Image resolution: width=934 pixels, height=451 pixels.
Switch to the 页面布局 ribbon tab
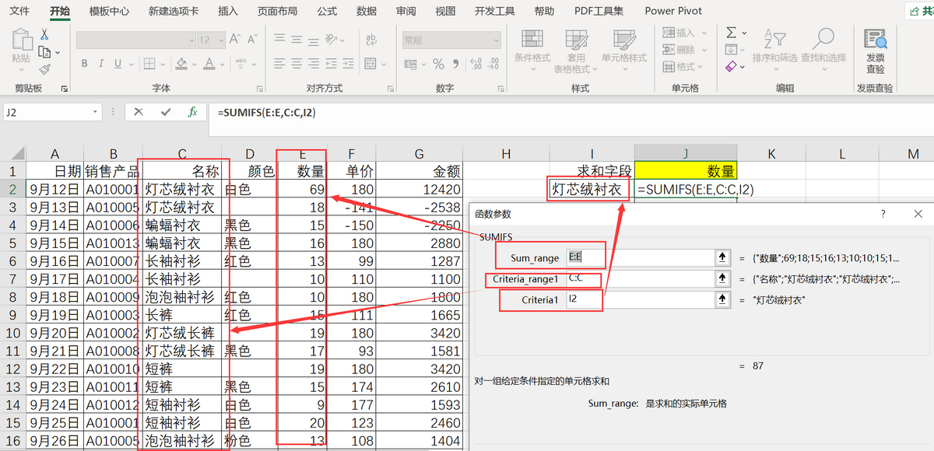pos(277,11)
